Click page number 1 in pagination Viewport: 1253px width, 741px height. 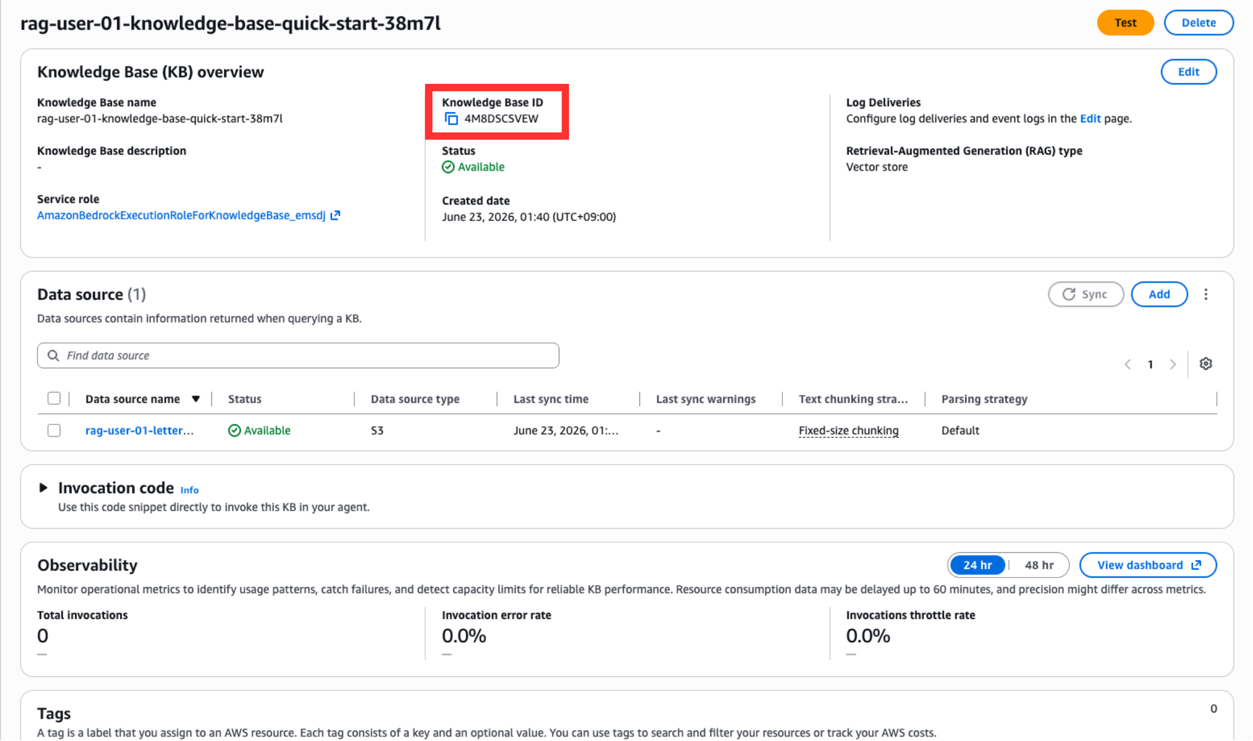pyautogui.click(x=1150, y=365)
